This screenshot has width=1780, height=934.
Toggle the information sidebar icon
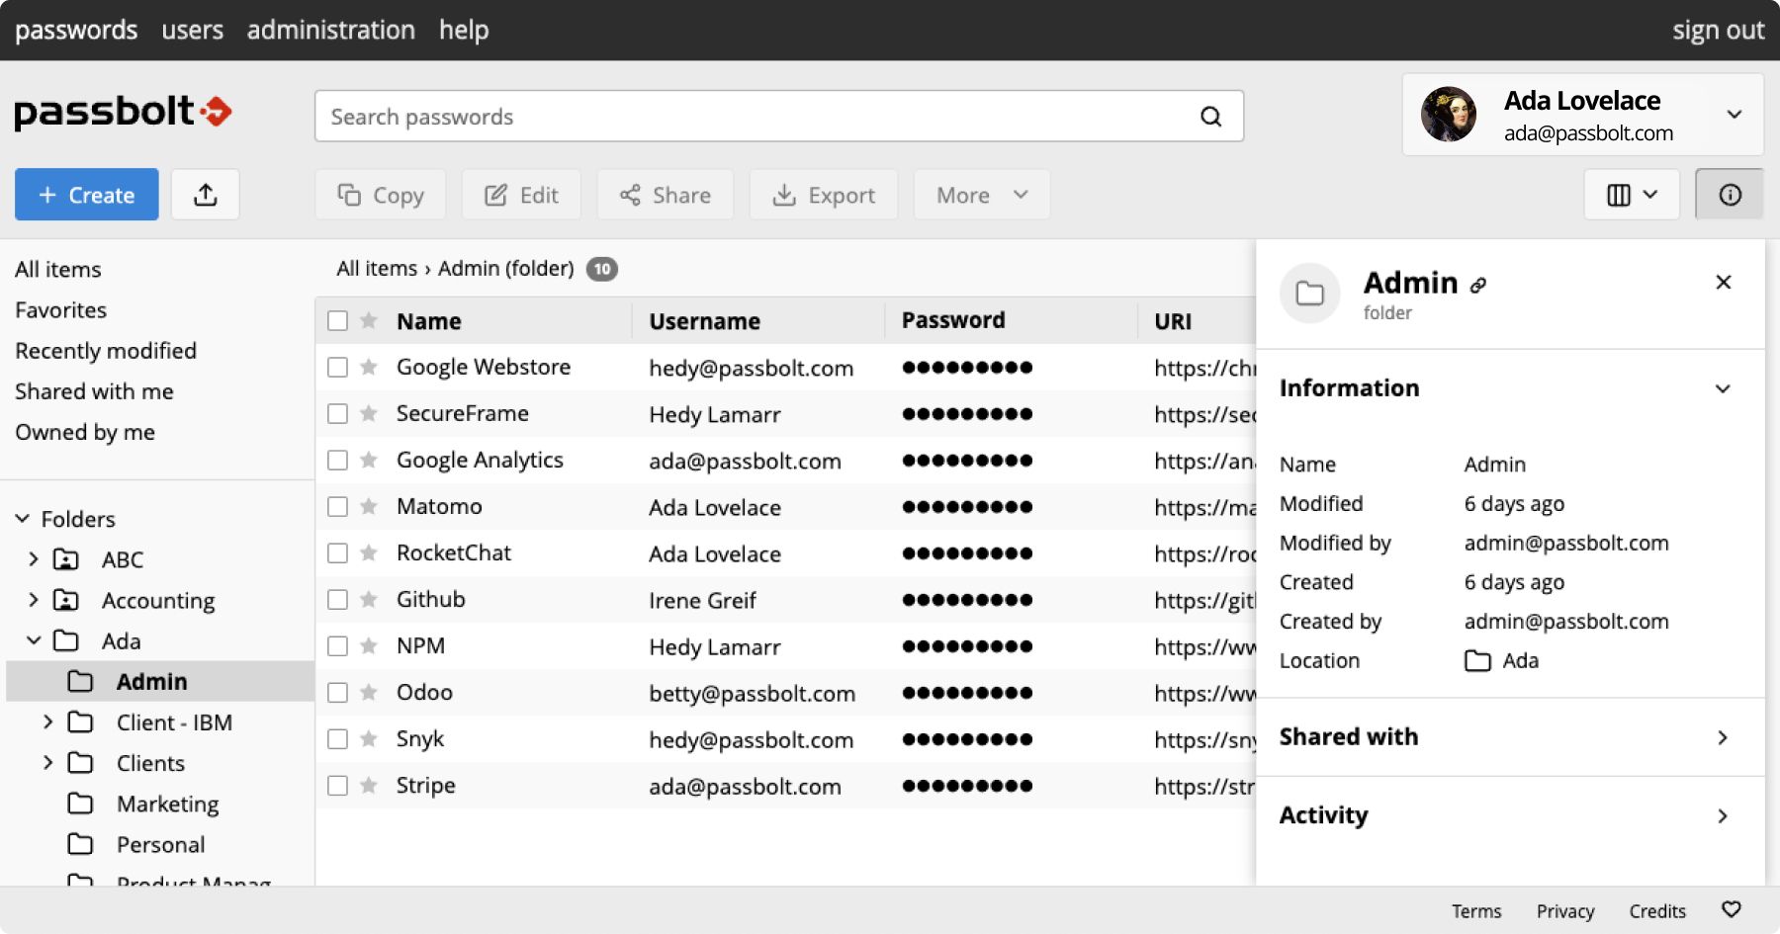point(1729,194)
